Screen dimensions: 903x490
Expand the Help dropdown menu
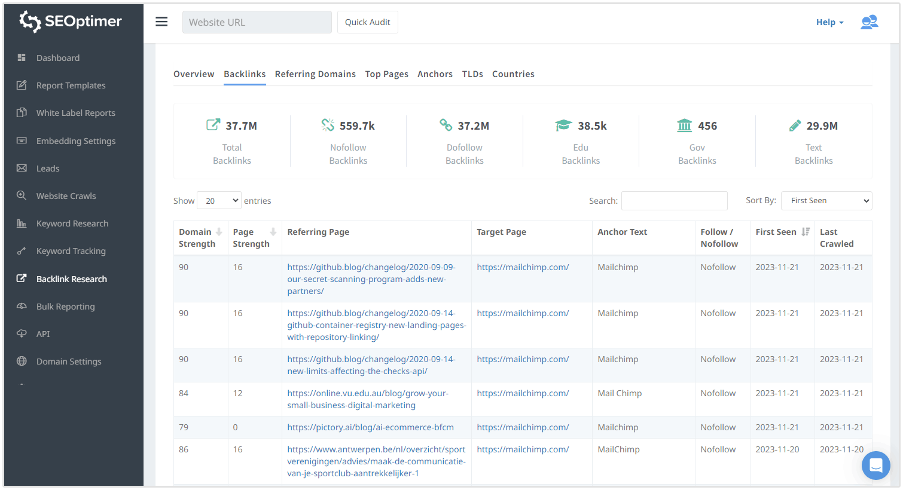[829, 22]
